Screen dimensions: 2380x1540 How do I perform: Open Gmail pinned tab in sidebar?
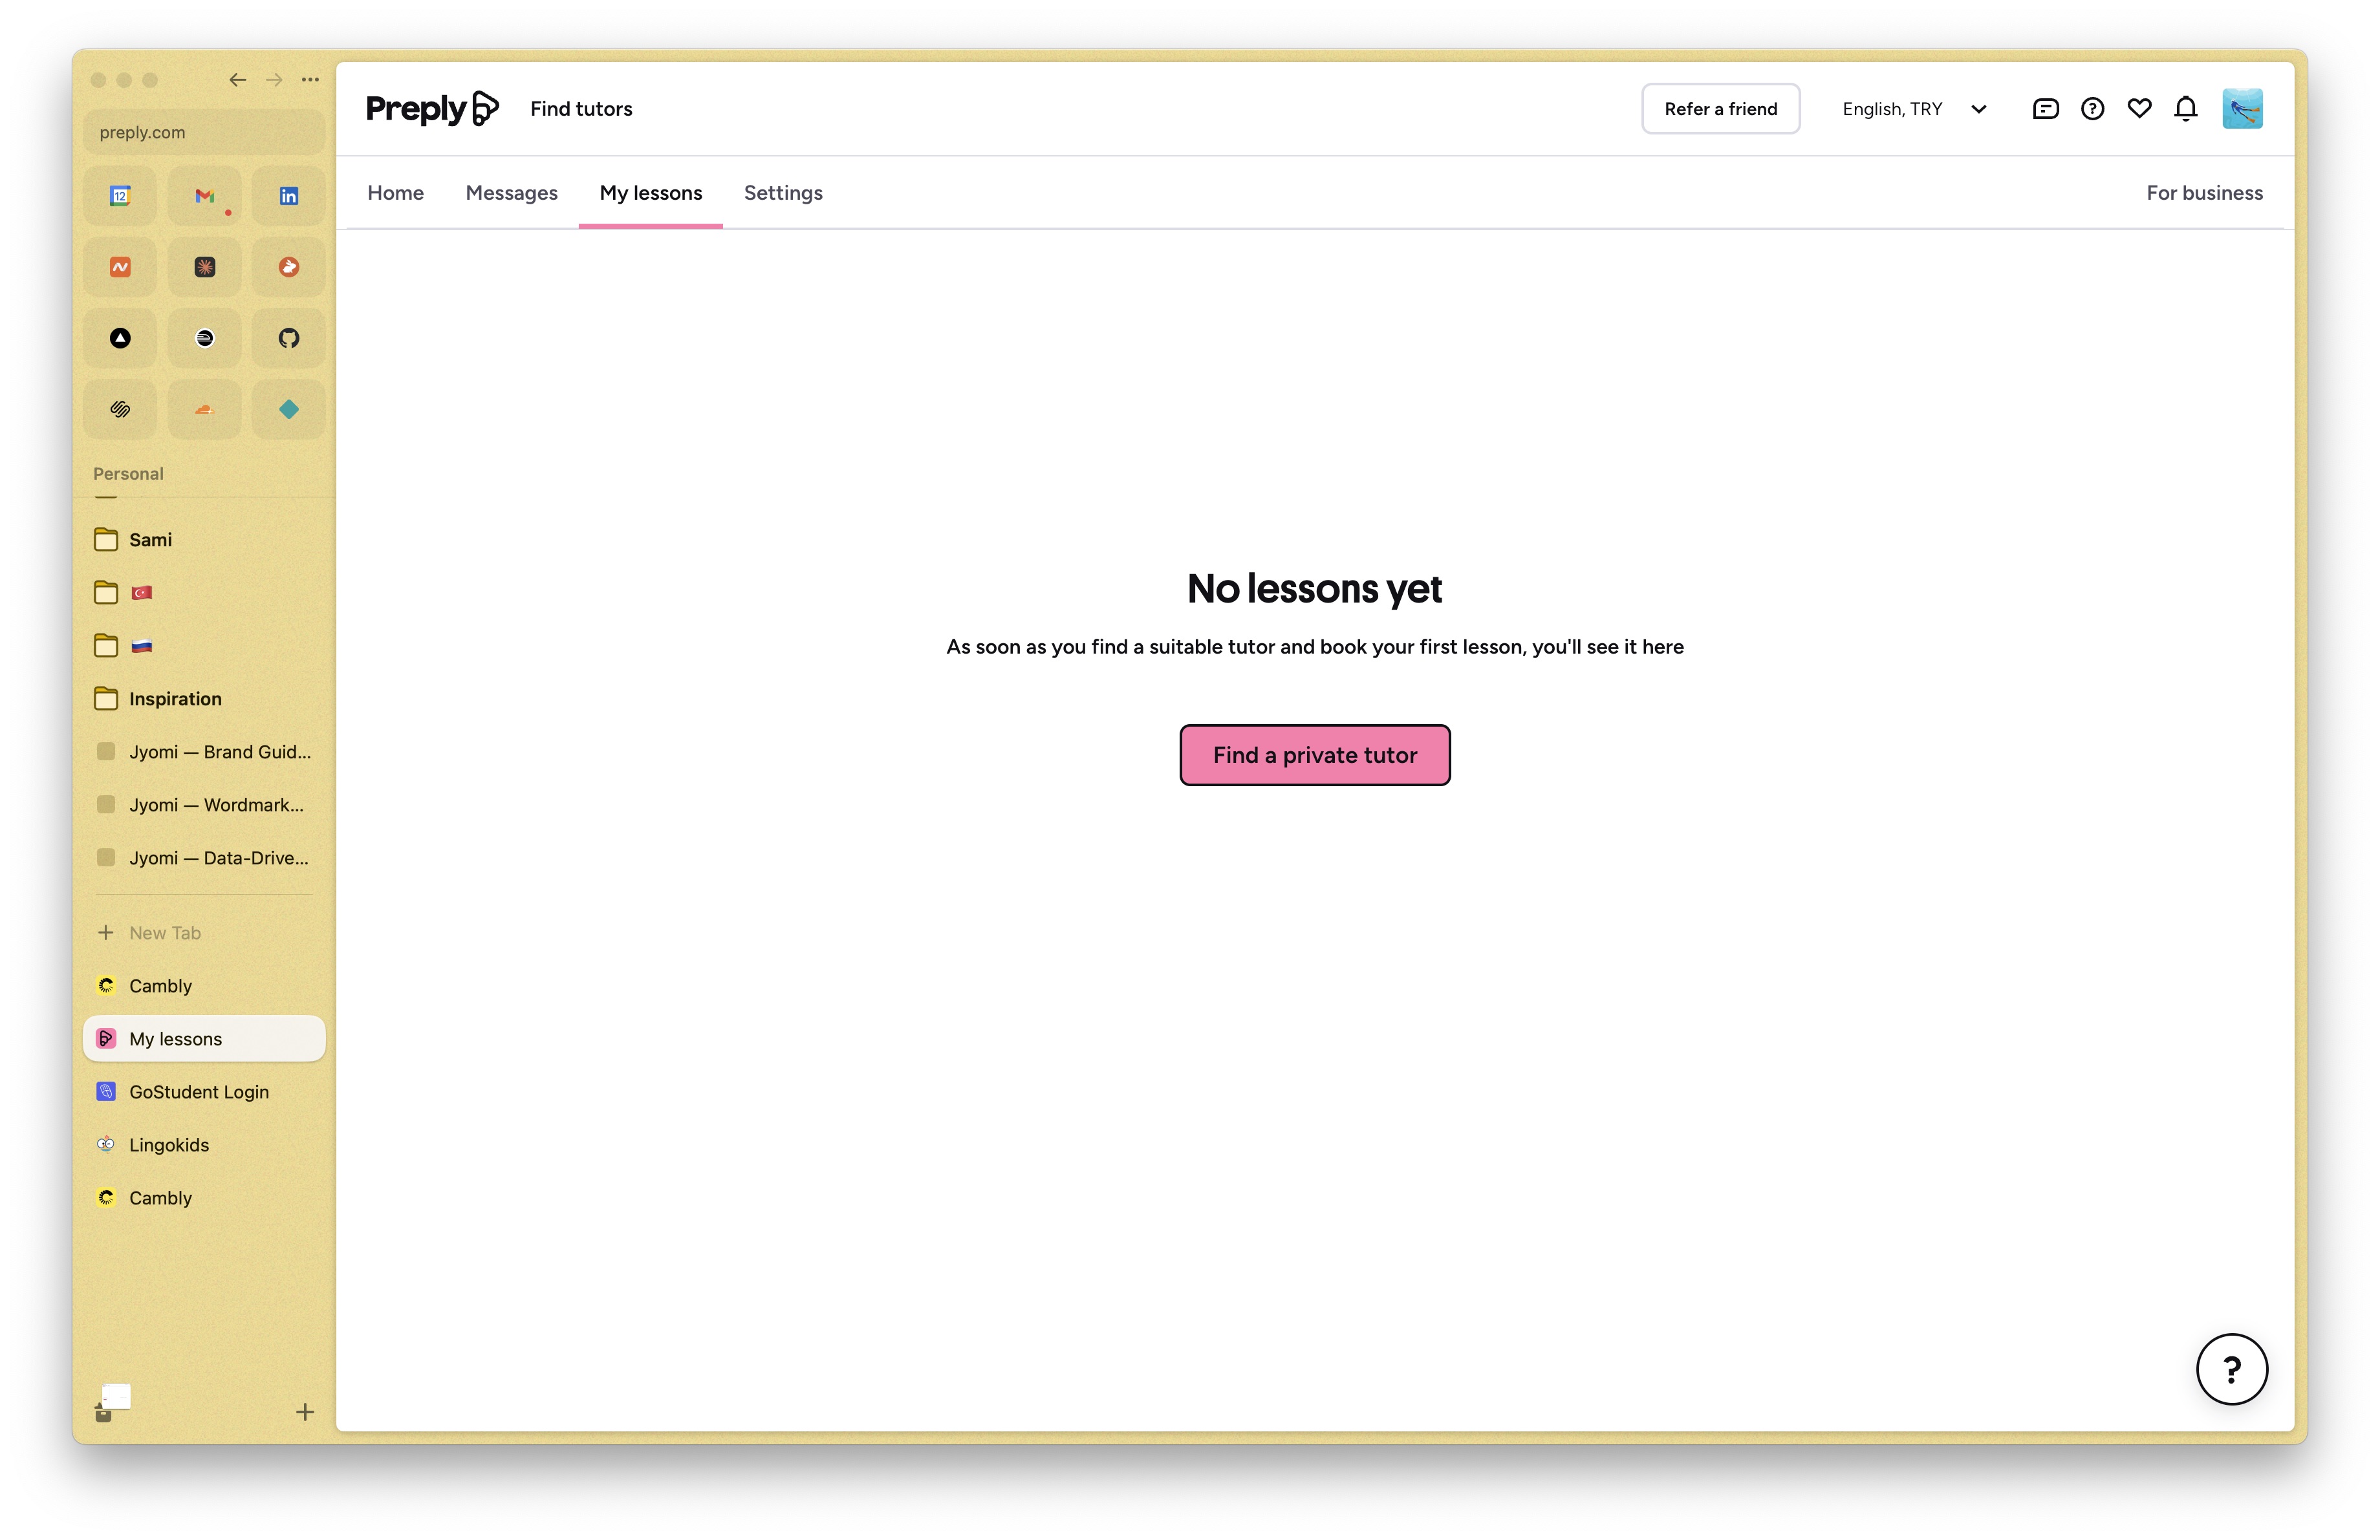point(204,196)
